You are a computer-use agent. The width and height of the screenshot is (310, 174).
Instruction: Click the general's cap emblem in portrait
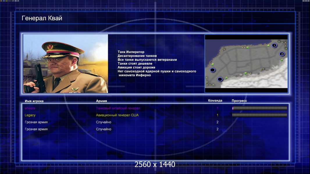(x=50, y=47)
